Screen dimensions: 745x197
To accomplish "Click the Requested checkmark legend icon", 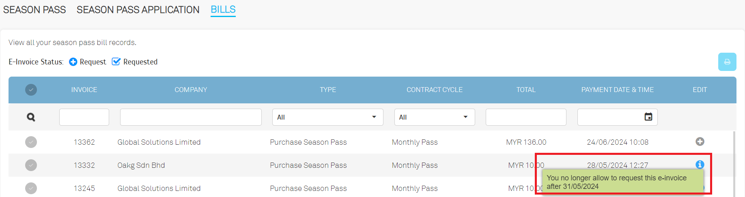I will click(116, 62).
